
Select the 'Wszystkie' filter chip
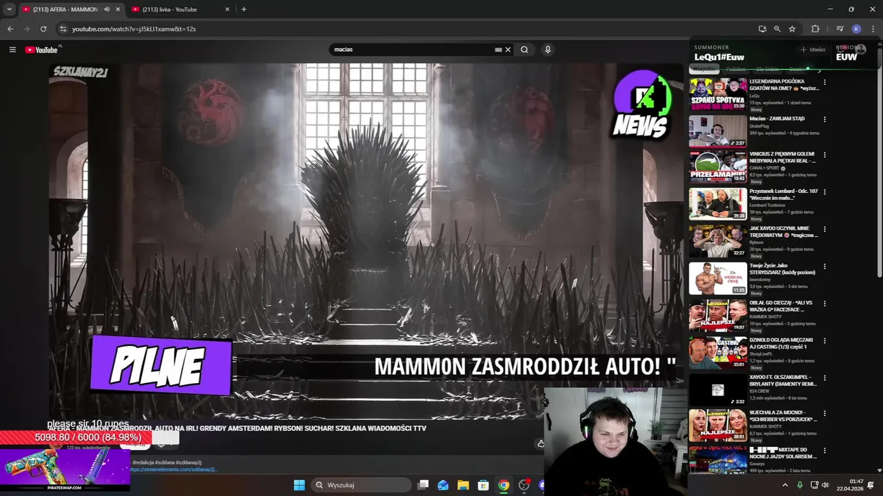tap(704, 69)
